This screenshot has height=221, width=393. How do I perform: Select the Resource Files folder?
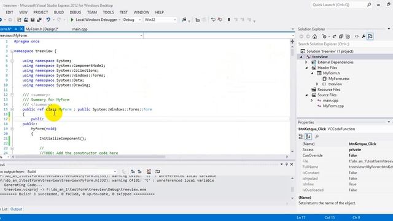pos(329,90)
